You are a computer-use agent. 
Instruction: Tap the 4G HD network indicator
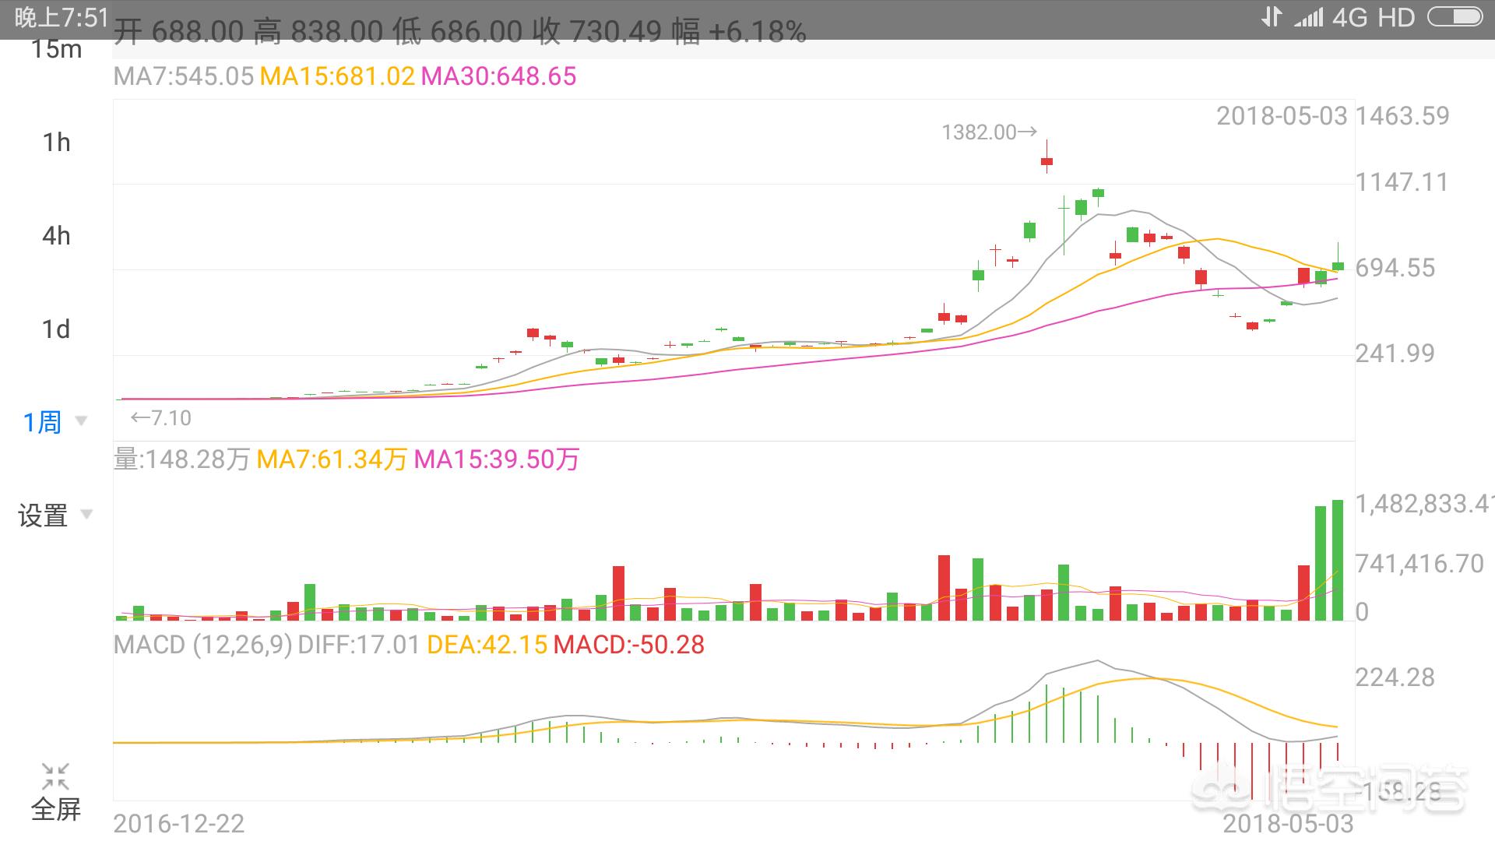point(1373,17)
